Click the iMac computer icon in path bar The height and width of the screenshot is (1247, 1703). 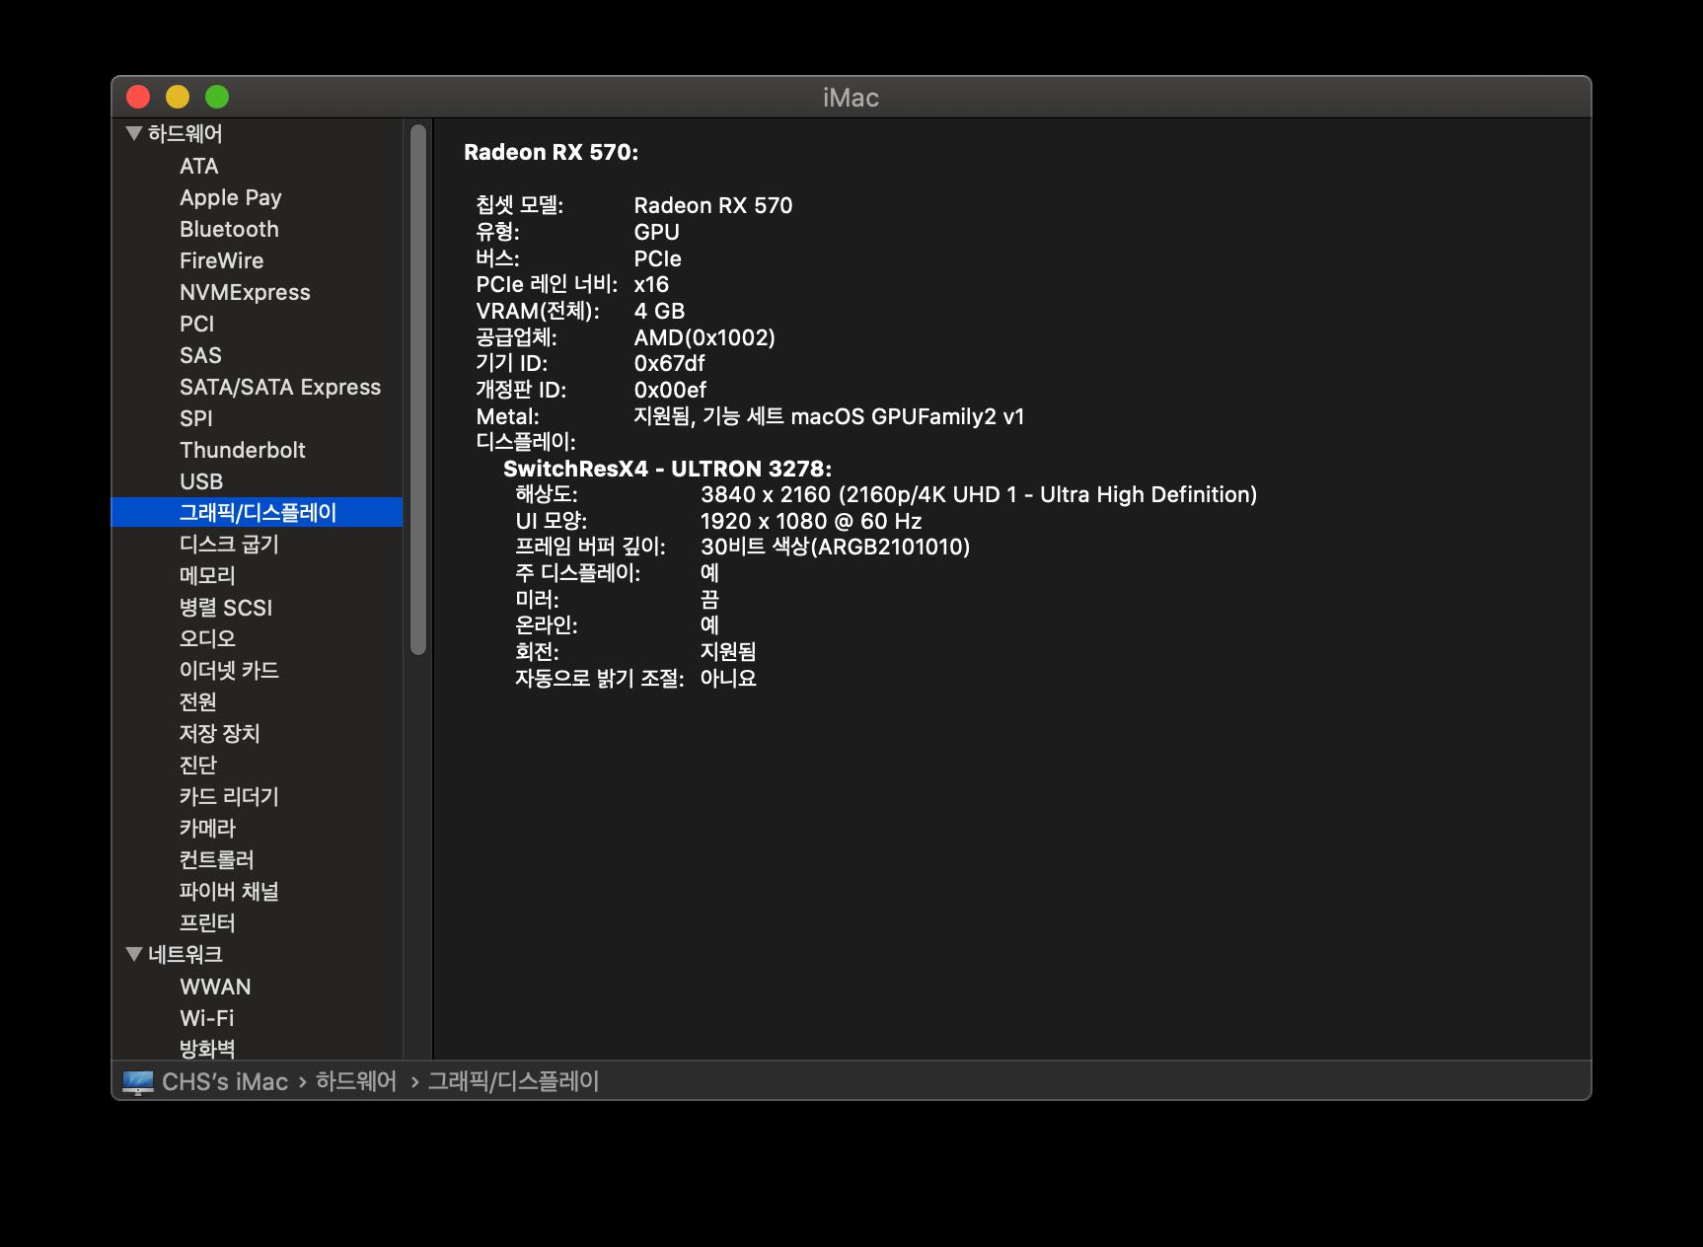138,1082
